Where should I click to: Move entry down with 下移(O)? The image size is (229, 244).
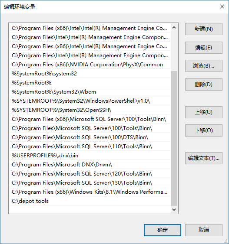tap(203, 130)
